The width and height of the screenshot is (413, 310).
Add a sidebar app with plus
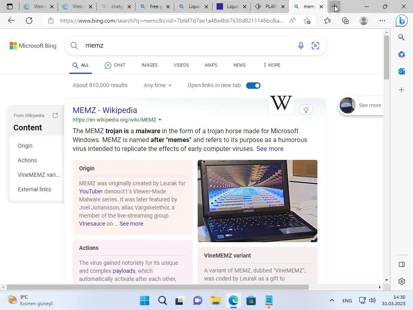pyautogui.click(x=401, y=90)
